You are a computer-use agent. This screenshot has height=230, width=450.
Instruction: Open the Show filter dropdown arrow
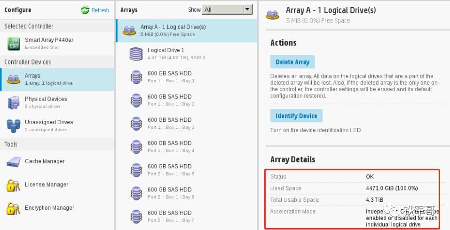click(x=248, y=9)
